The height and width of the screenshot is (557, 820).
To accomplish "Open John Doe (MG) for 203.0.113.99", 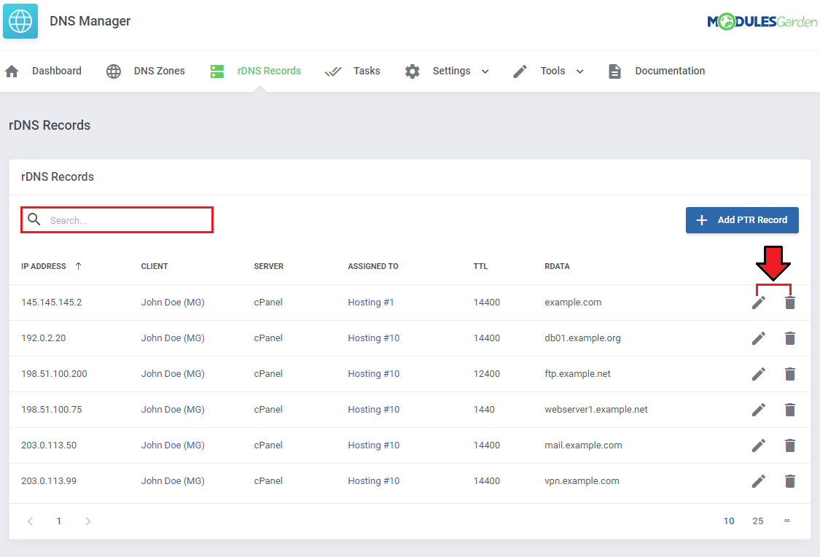I will tap(173, 481).
